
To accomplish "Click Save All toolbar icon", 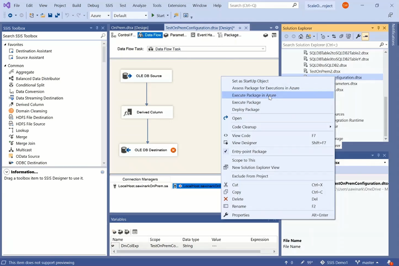I will (x=57, y=16).
